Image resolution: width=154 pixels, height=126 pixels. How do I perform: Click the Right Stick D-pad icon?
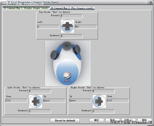pos(99,101)
